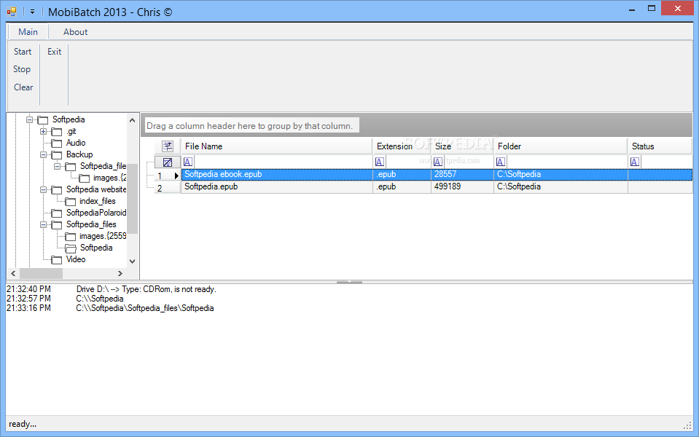Click the Clear button
The height and width of the screenshot is (437, 699).
(x=23, y=87)
